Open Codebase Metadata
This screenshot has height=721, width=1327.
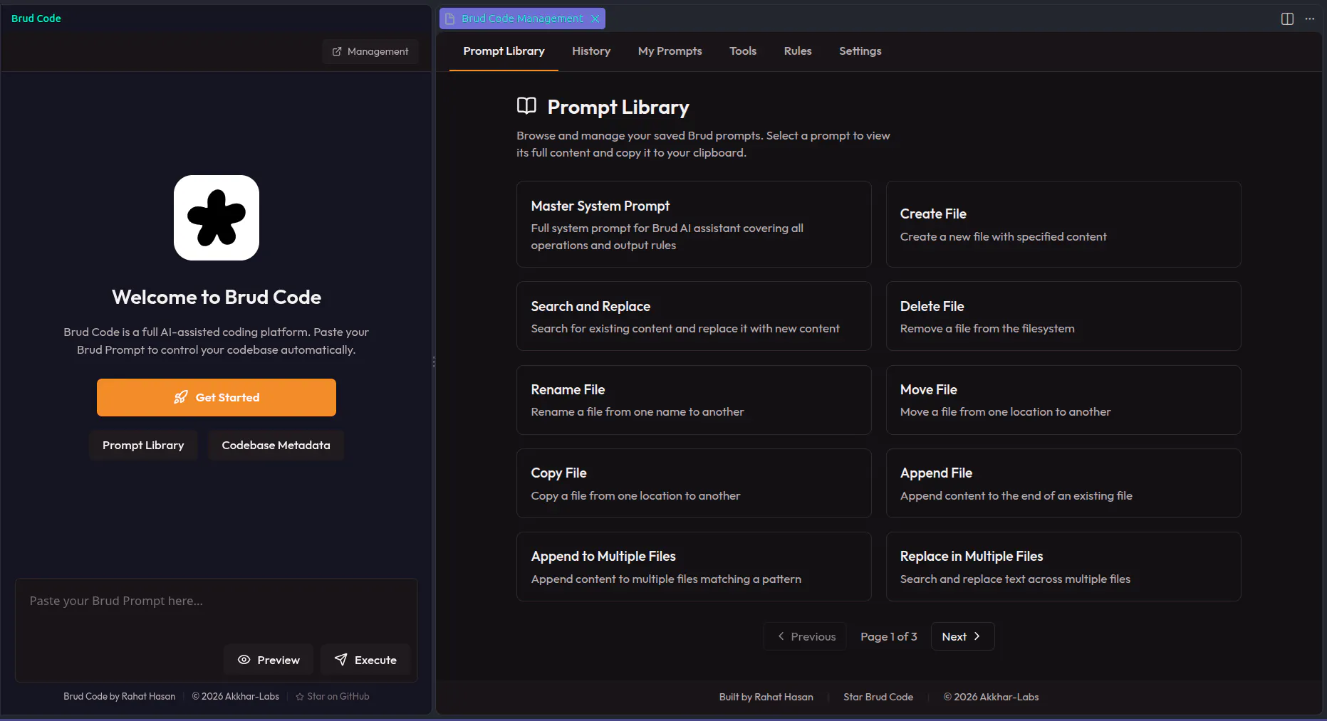click(x=276, y=445)
